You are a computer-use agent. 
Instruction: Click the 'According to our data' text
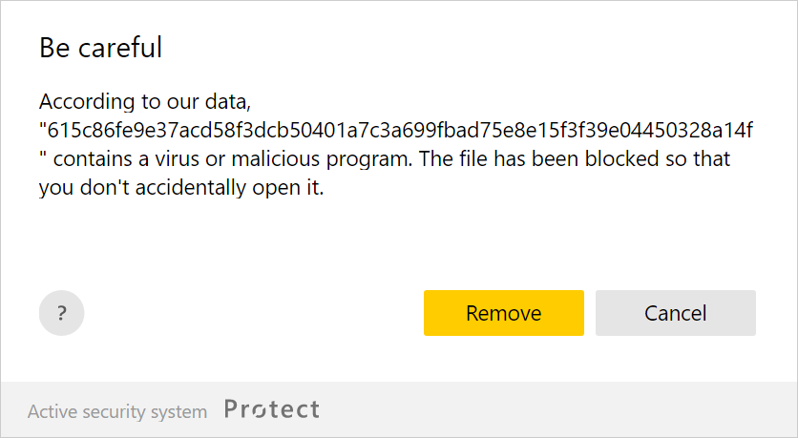pyautogui.click(x=144, y=100)
